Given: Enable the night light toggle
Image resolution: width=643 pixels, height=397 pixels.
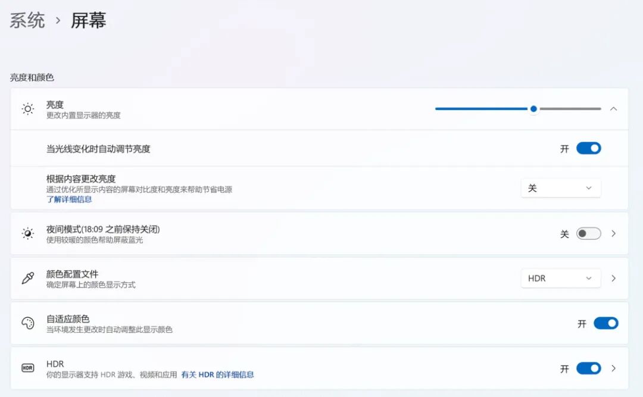Looking at the screenshot, I should (x=588, y=233).
